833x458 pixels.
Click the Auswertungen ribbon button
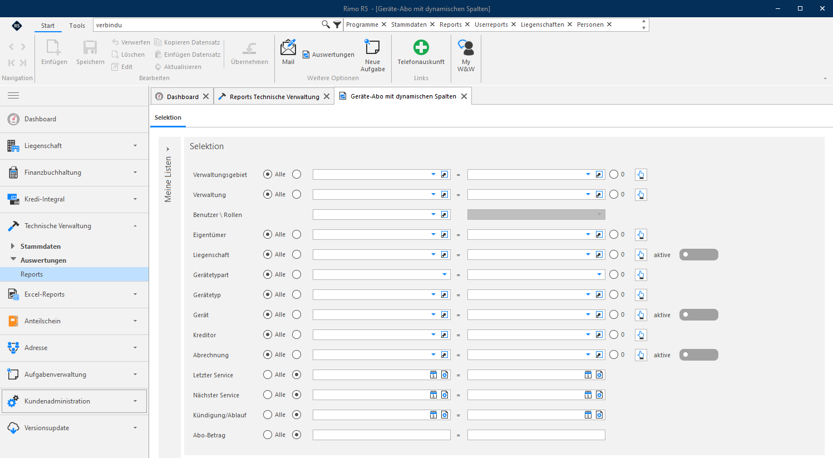tap(328, 55)
